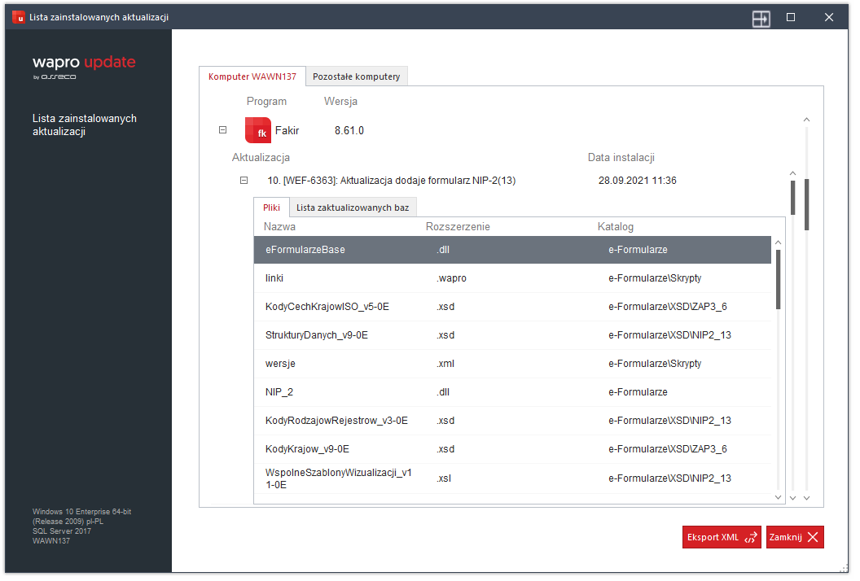Screen dimensions: 860x581
Task: Open Lista zaktualizowanych baz tab
Action: coord(353,207)
